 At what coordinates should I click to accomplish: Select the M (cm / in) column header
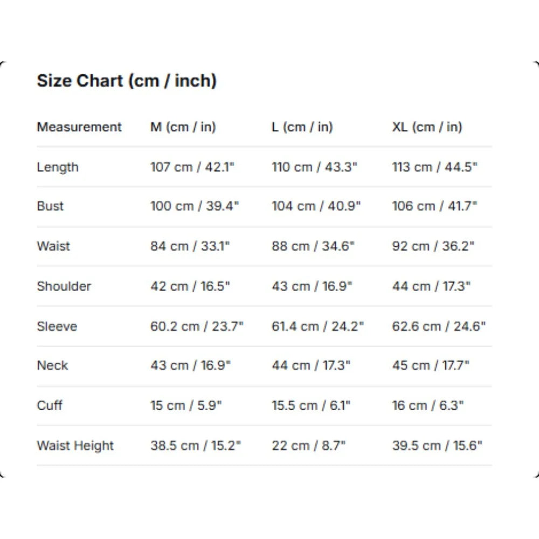(x=183, y=127)
